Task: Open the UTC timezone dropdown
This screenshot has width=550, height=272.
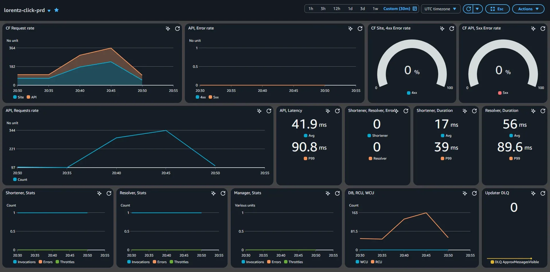Action: tap(441, 9)
